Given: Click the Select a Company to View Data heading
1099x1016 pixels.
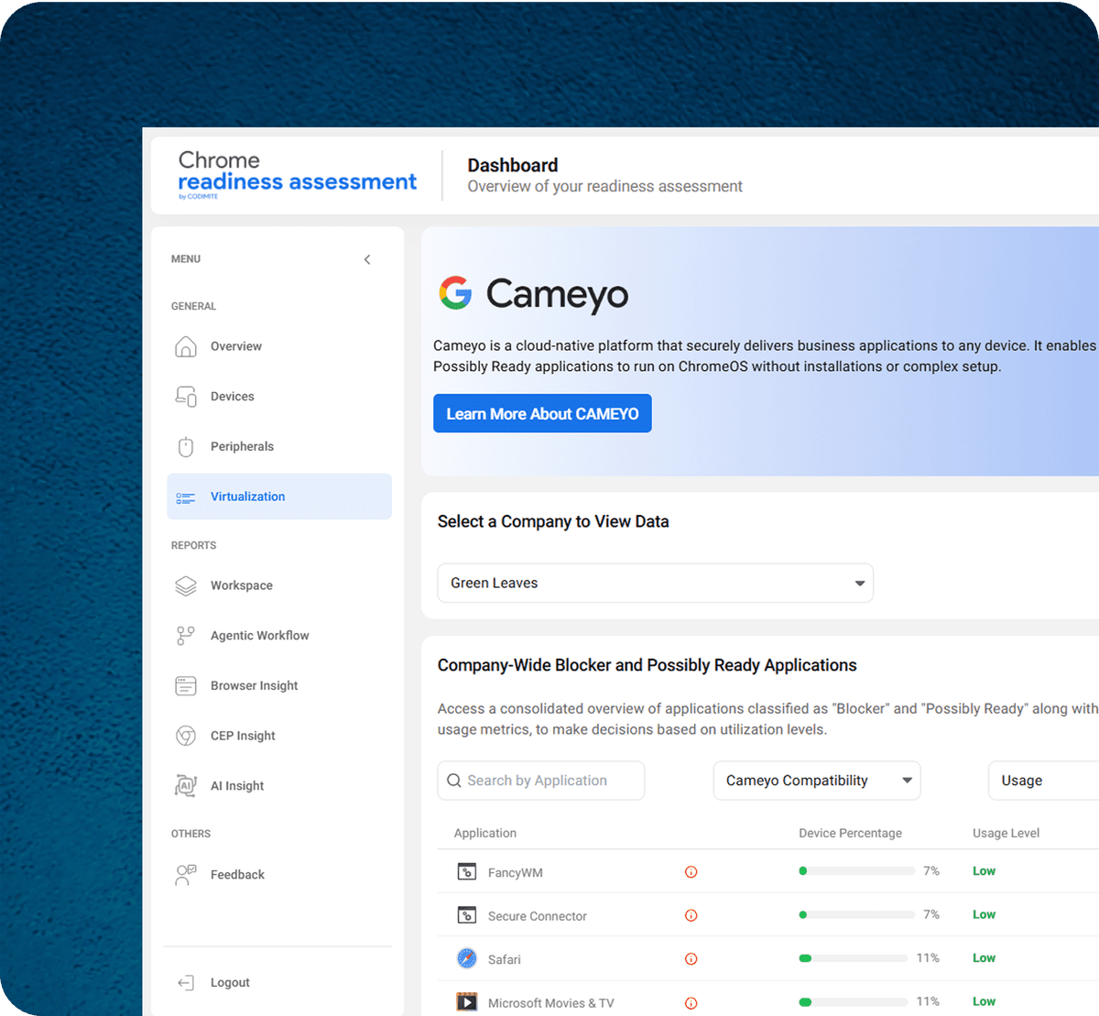Looking at the screenshot, I should tap(553, 521).
